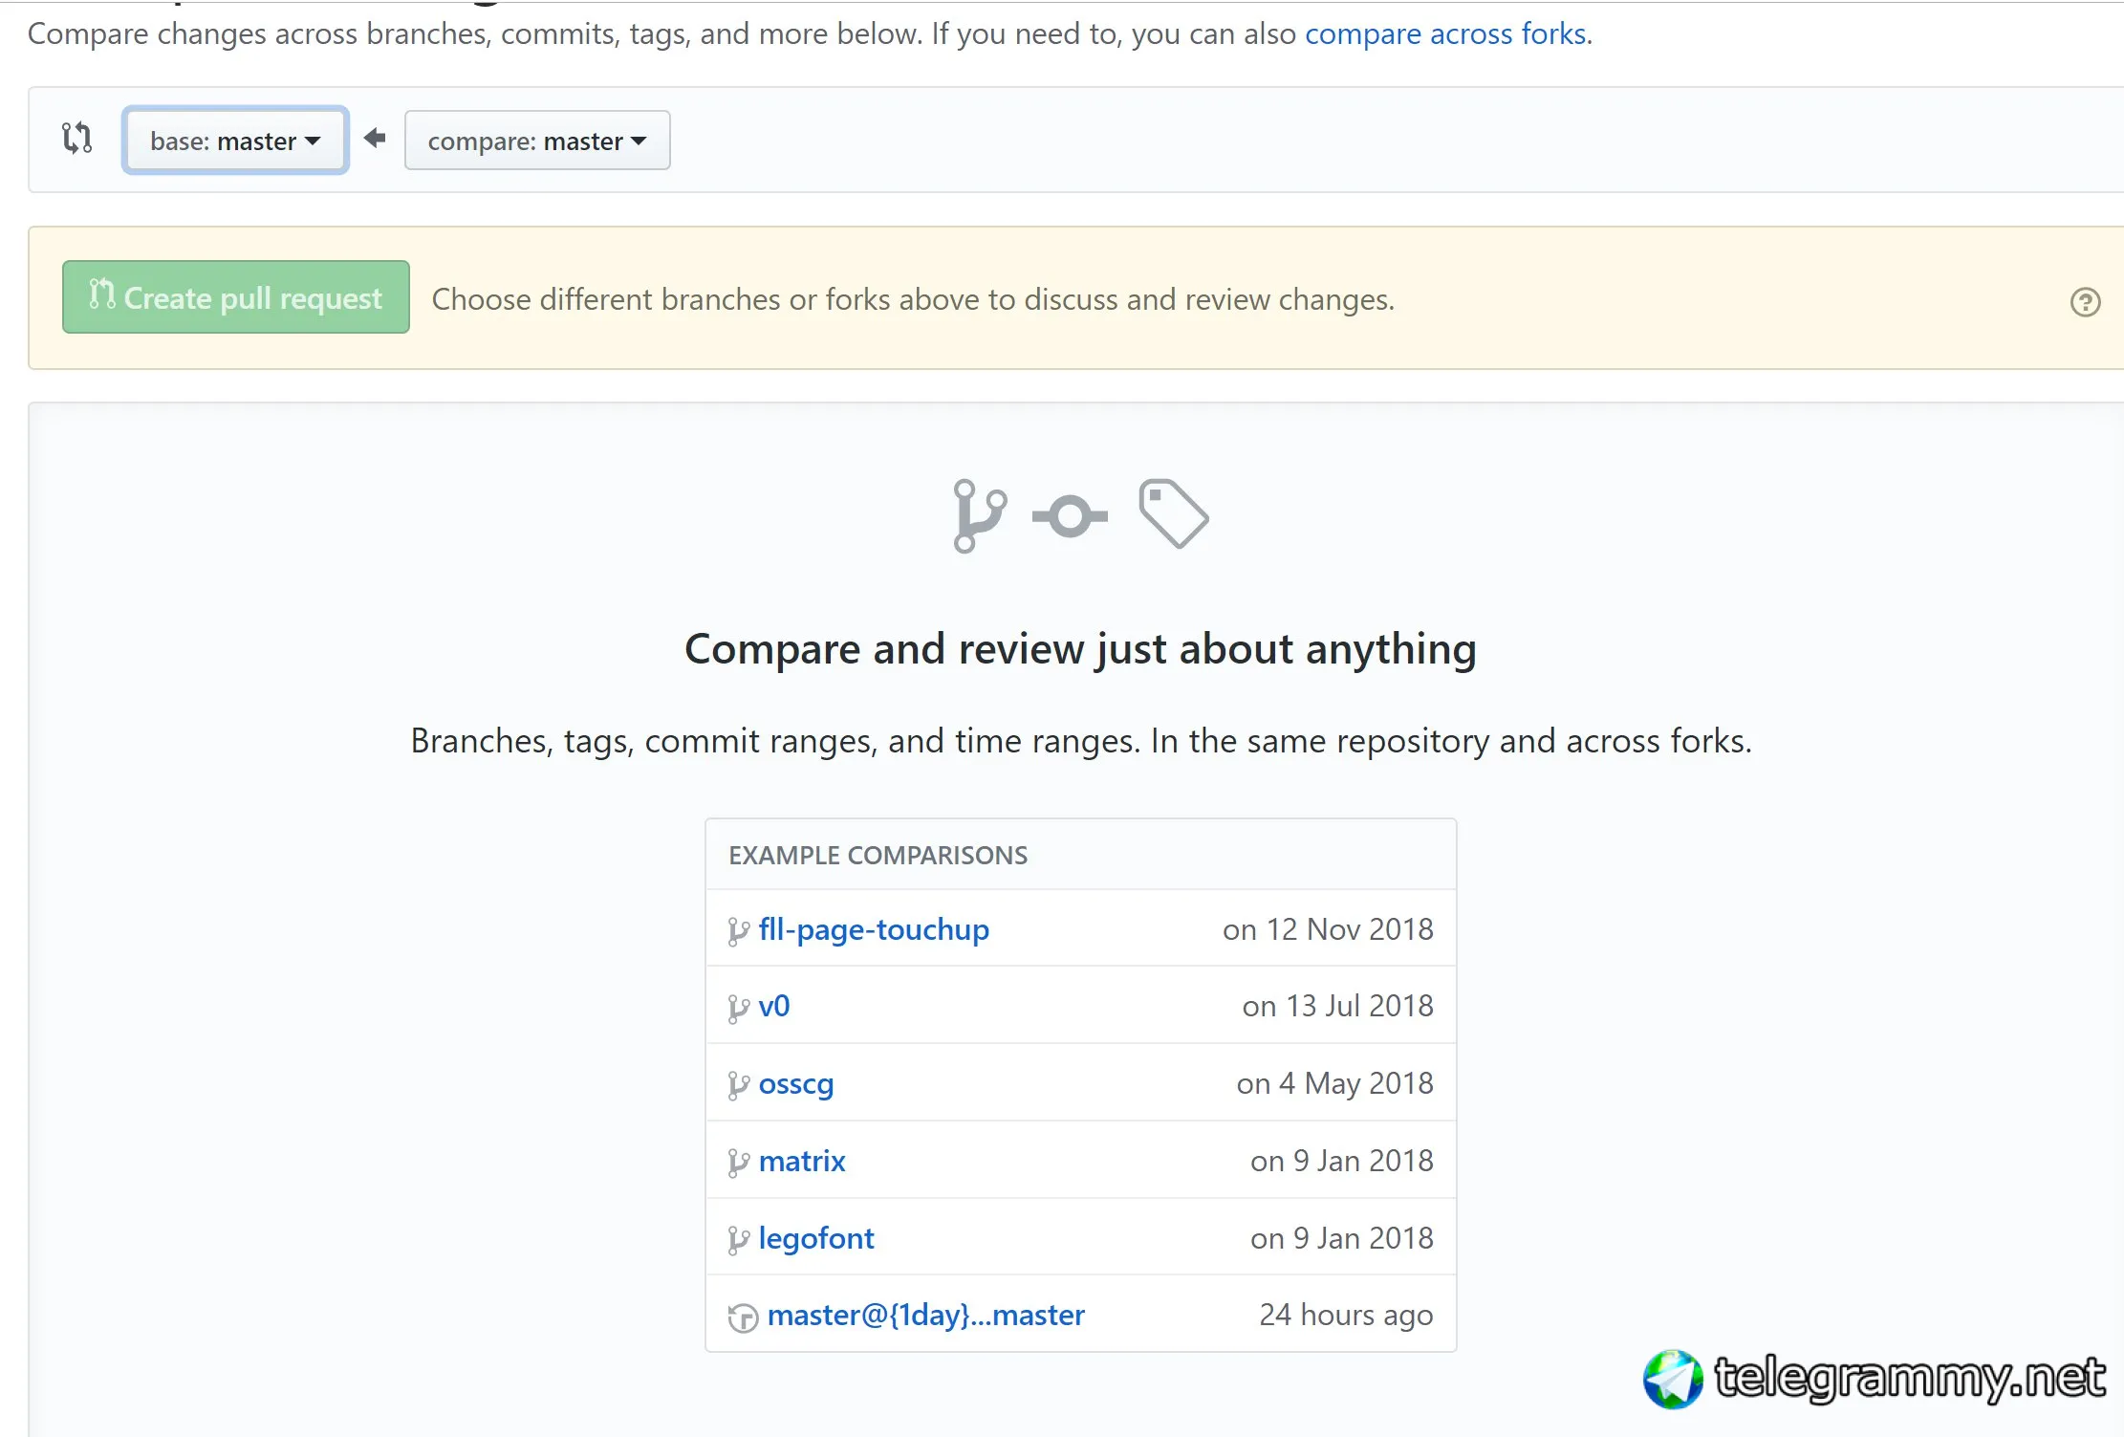Image resolution: width=2124 pixels, height=1437 pixels.
Task: Click the Create pull request button
Action: coord(236,297)
